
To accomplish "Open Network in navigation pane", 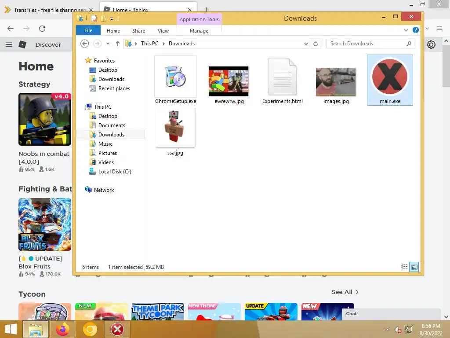I will tap(99, 190).
